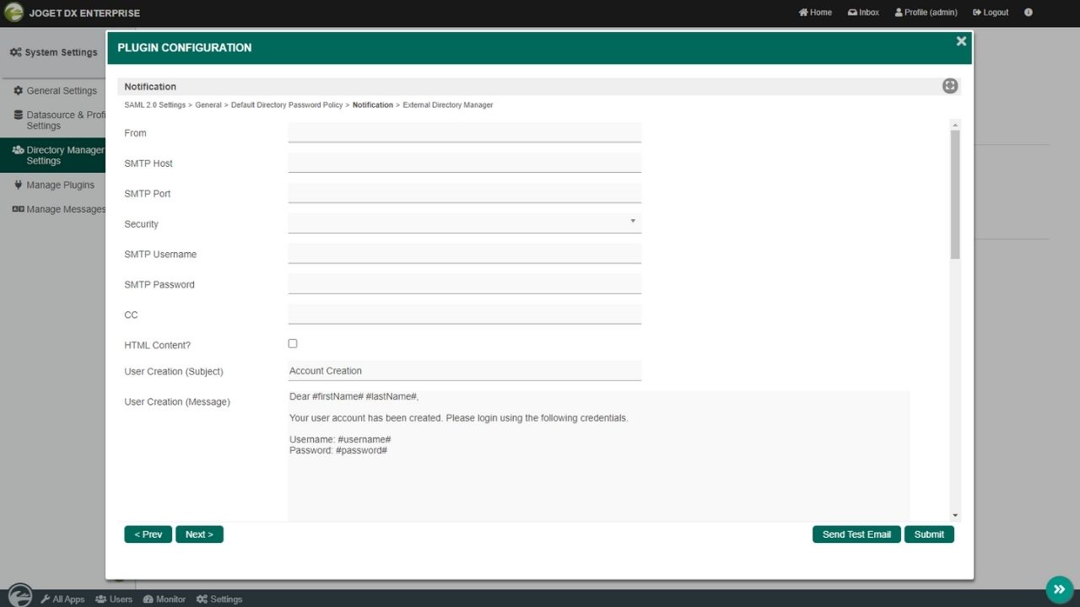Open Manage Messages in sidebar
The height and width of the screenshot is (607, 1080).
pyautogui.click(x=59, y=209)
